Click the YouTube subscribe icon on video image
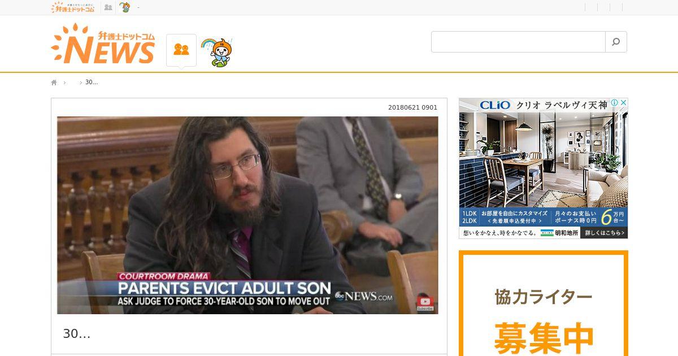Viewport: 678px width, 356px height. pyautogui.click(x=425, y=302)
